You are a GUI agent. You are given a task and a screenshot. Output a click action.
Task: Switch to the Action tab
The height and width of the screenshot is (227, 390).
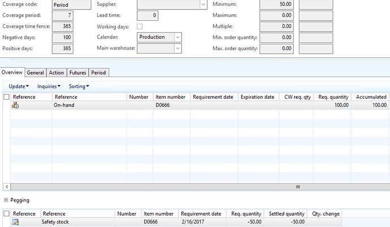(x=57, y=73)
